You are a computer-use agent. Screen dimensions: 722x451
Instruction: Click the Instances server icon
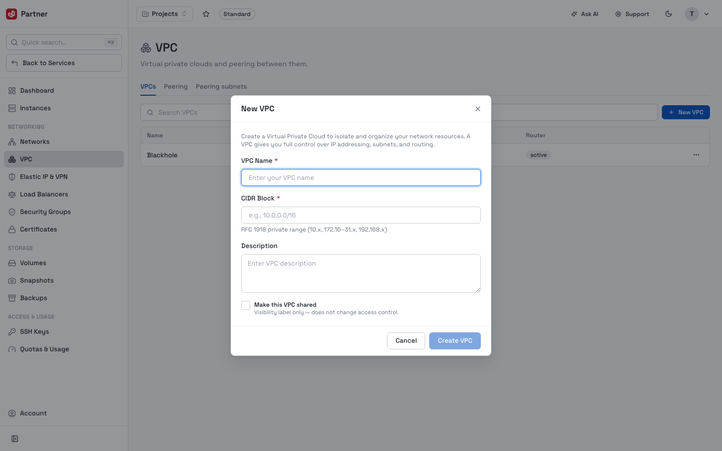coord(12,108)
